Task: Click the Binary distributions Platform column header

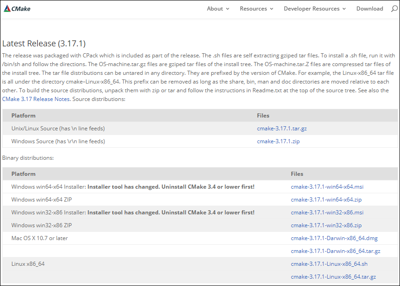Action: pos(23,174)
